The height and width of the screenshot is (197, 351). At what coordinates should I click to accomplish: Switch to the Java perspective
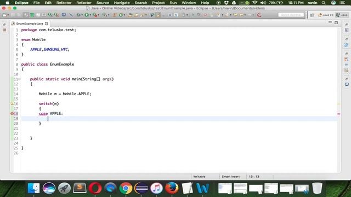tap(342, 15)
